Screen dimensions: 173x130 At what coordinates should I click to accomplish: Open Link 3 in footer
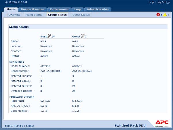pos(30,126)
